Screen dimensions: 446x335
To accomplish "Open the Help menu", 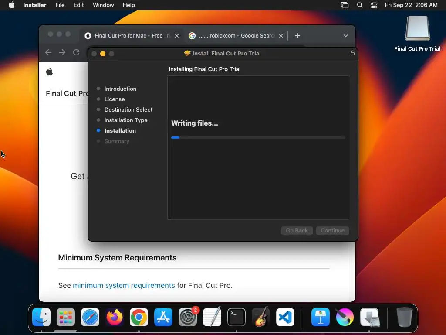I will pos(128,5).
